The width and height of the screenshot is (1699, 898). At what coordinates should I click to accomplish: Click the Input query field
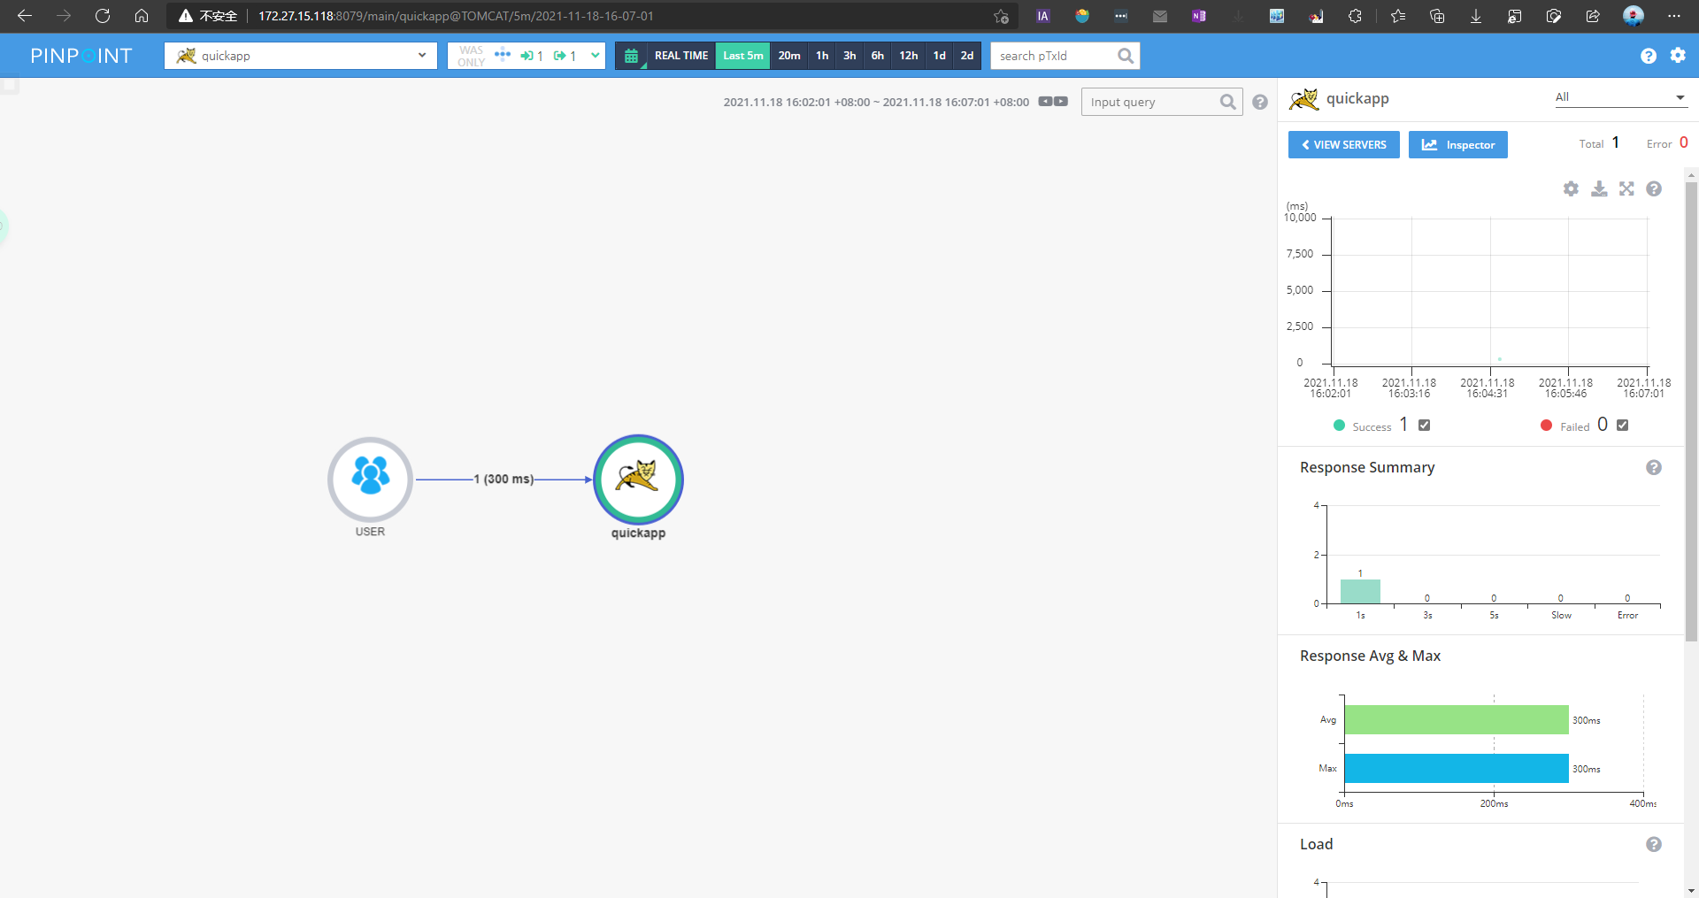pos(1149,103)
